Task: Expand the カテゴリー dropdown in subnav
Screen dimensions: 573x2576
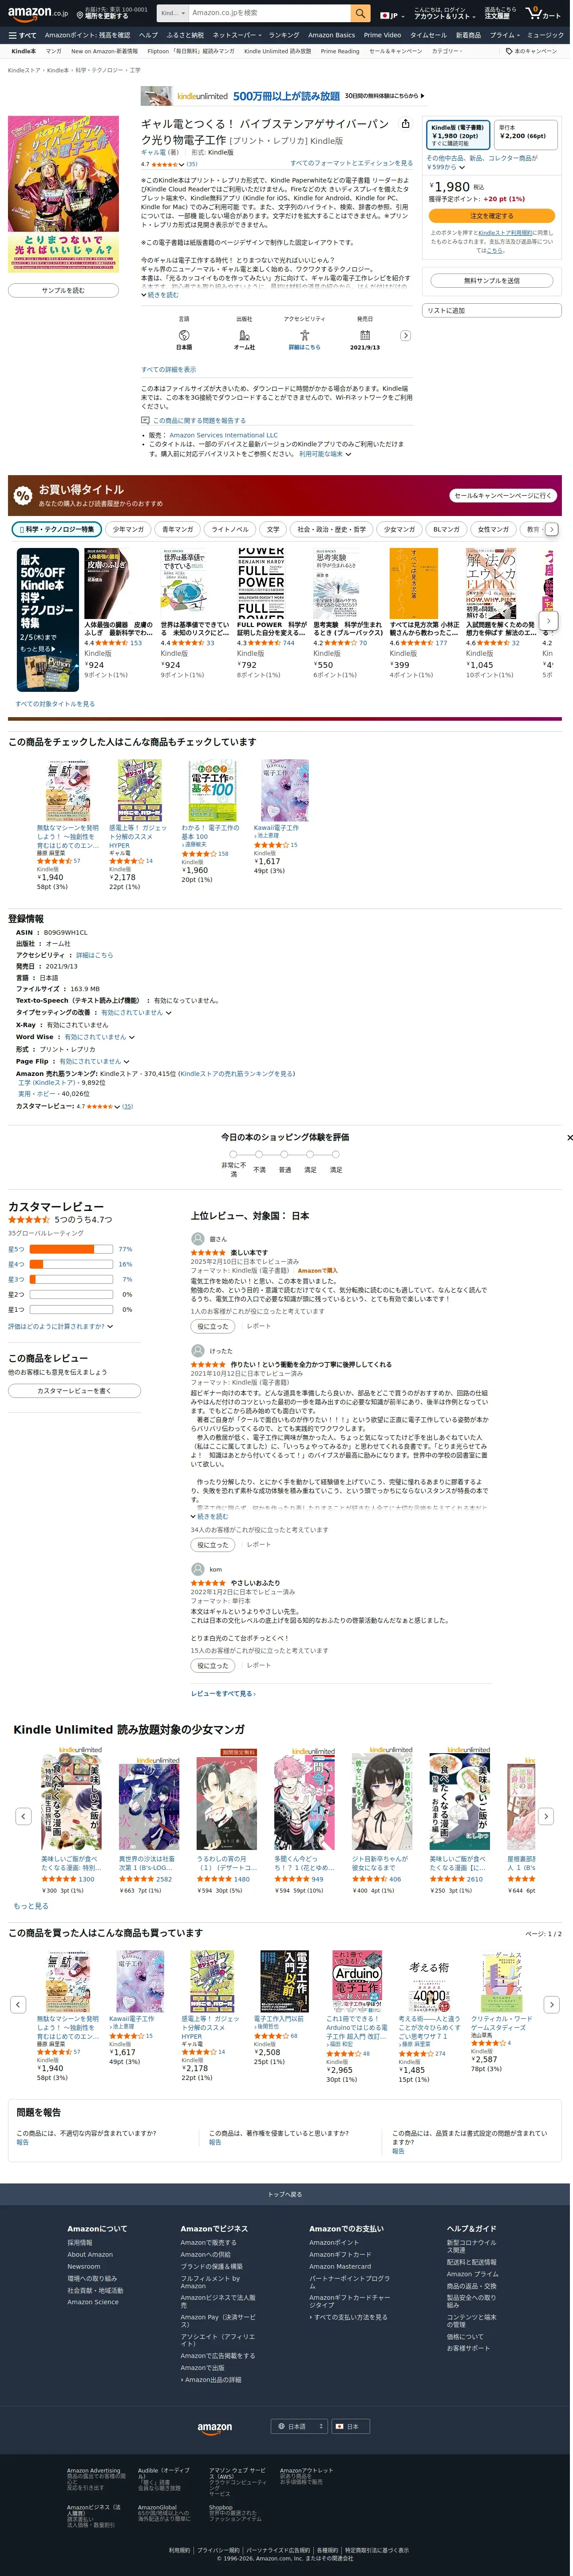Action: 446,51
